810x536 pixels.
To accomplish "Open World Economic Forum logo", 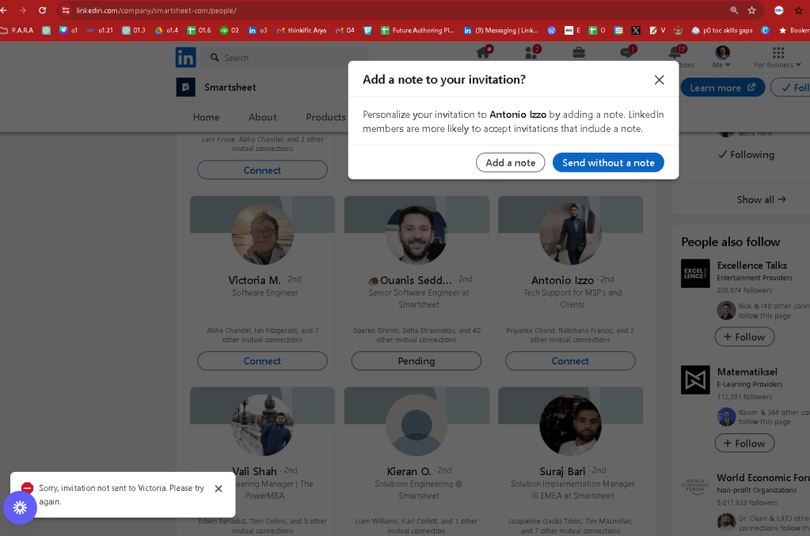I will point(695,485).
